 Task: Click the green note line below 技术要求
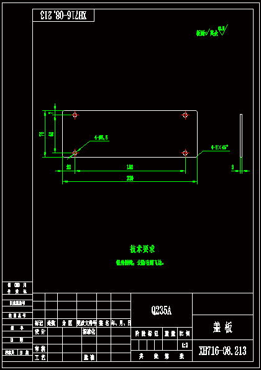[140, 263]
